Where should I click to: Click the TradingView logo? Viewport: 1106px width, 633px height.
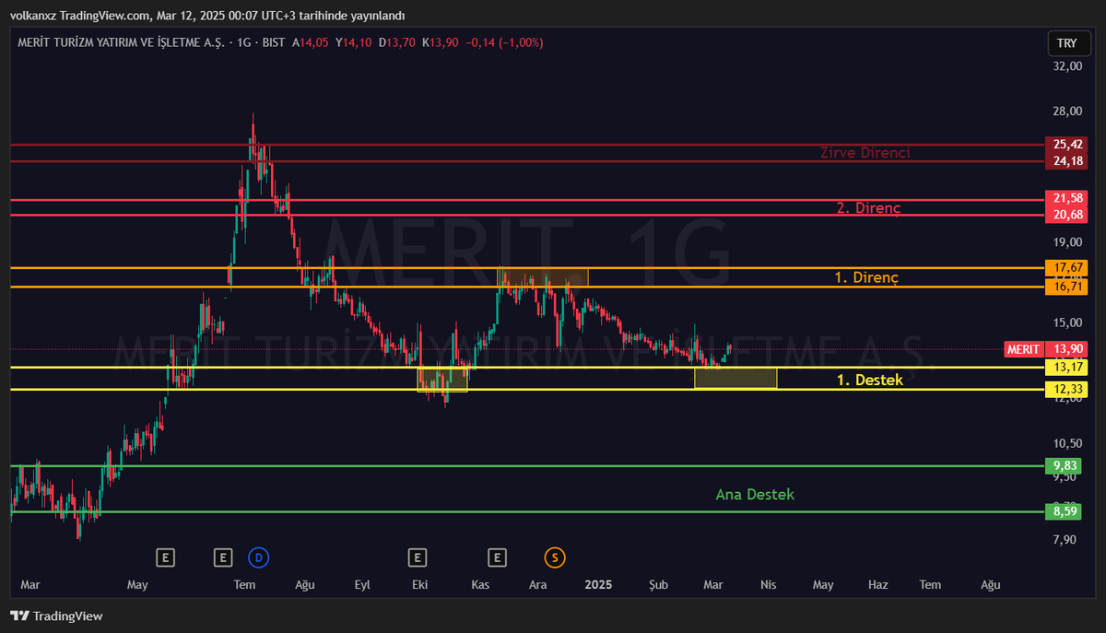click(x=57, y=615)
